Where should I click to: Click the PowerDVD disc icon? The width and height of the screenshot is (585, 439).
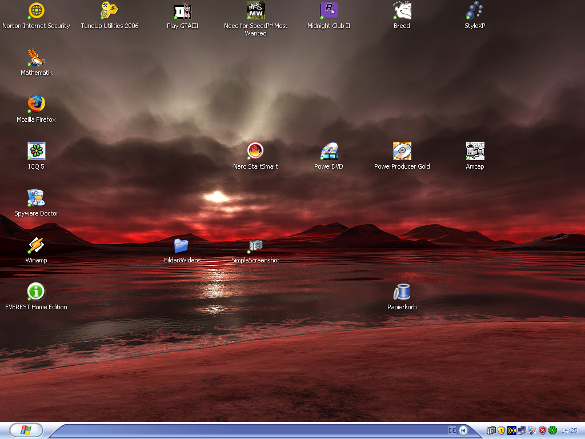click(x=329, y=151)
